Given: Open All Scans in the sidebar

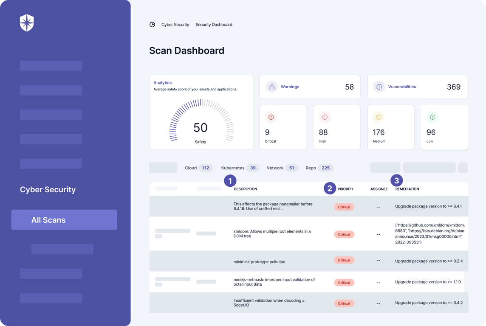Looking at the screenshot, I should [64, 220].
